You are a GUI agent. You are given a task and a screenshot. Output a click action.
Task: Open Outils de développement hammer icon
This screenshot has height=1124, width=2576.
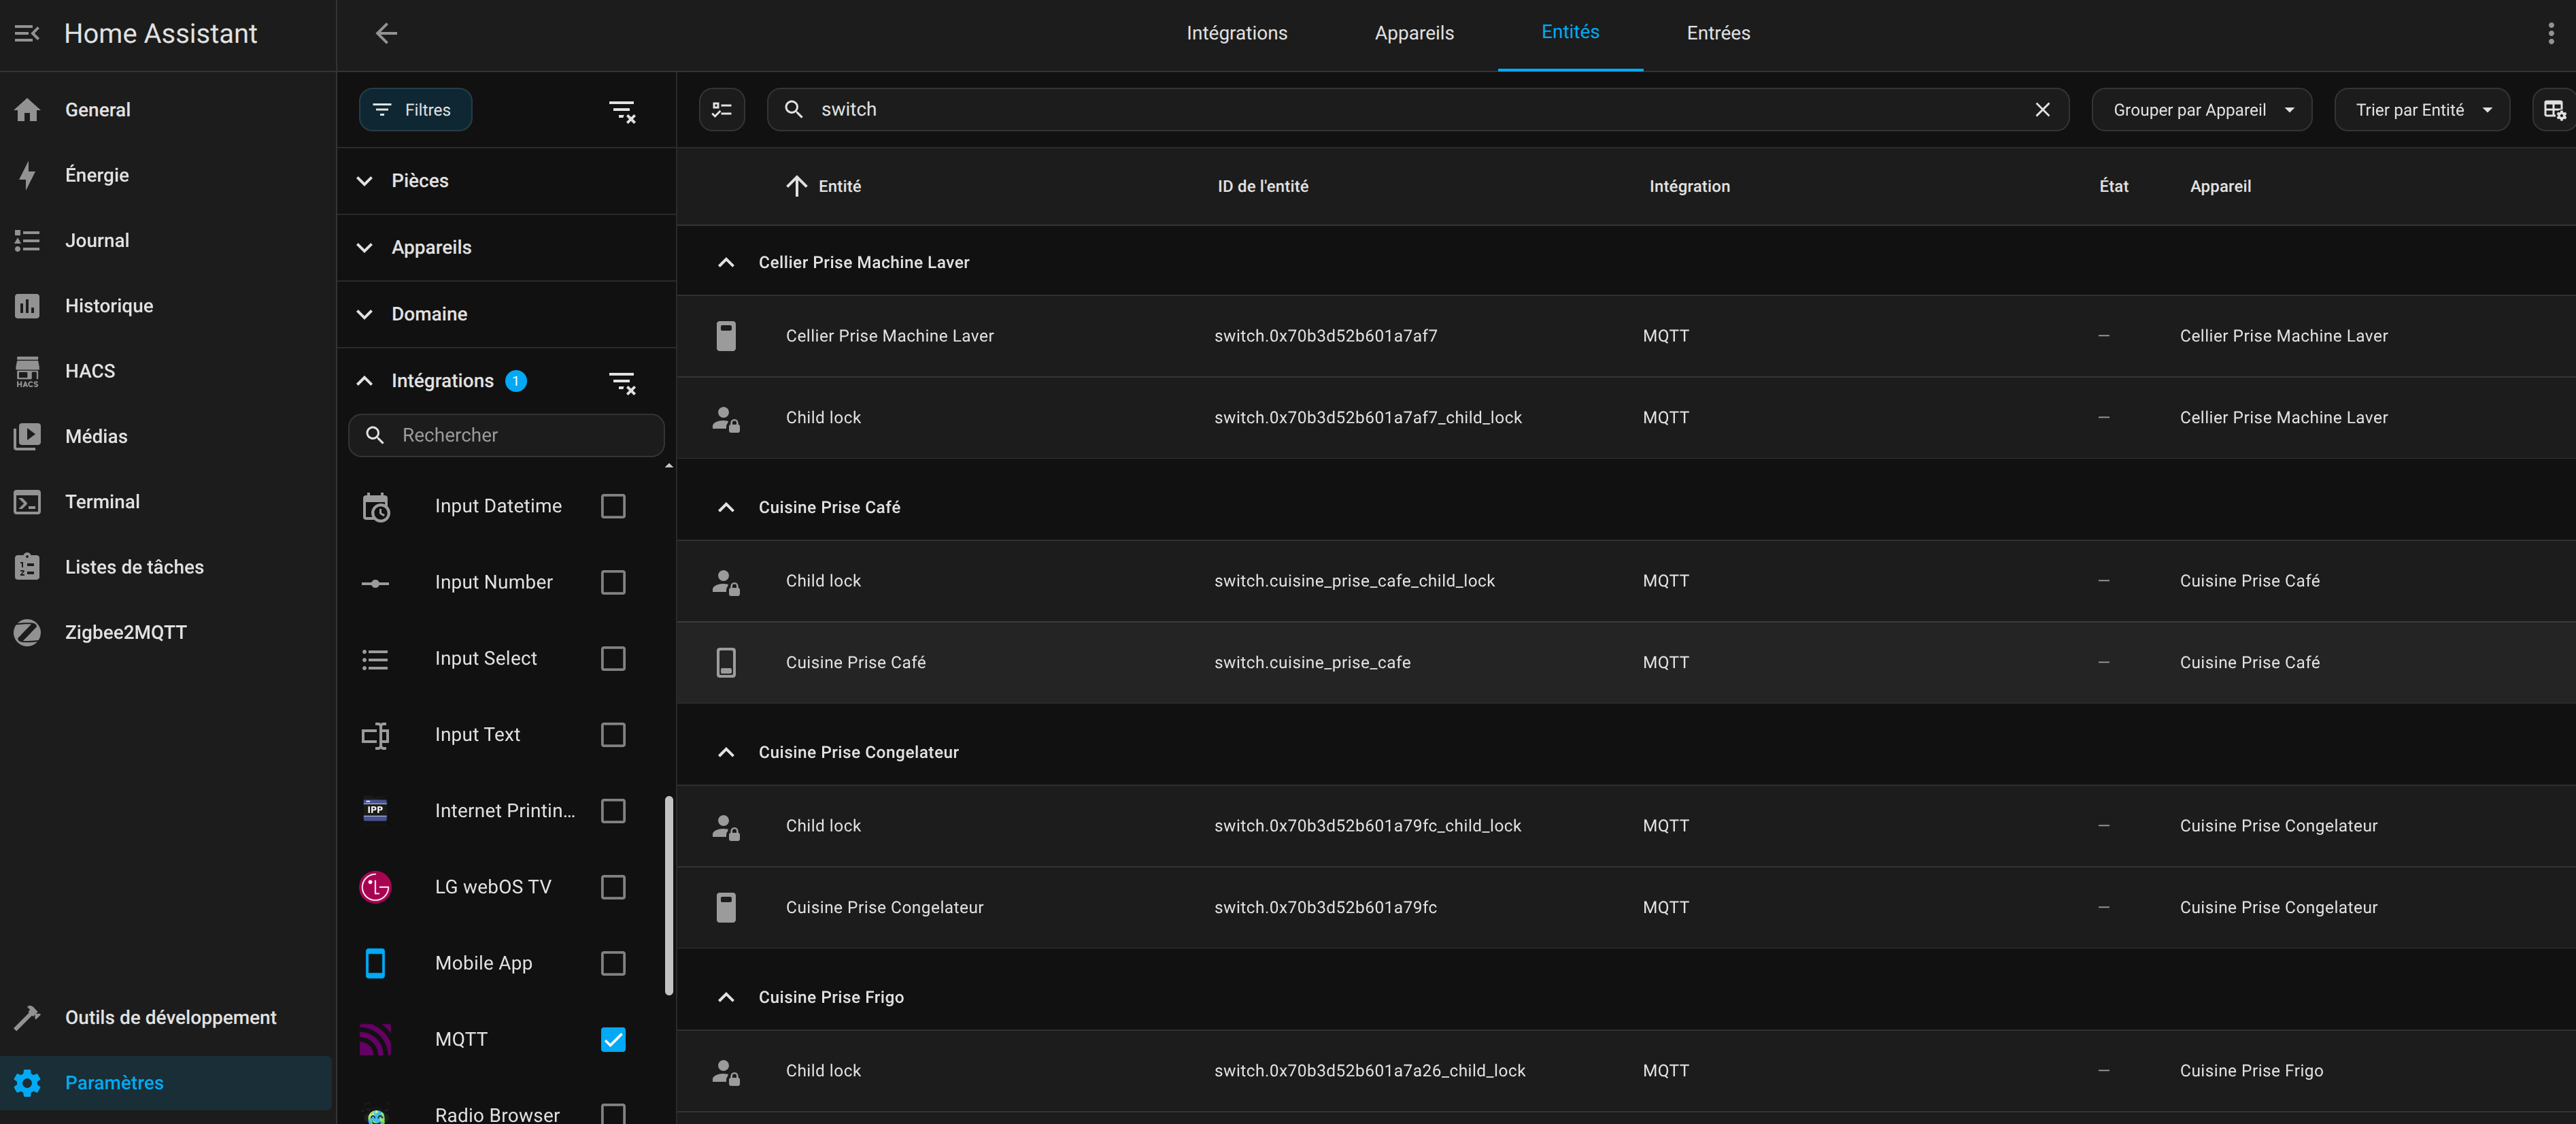point(27,1017)
